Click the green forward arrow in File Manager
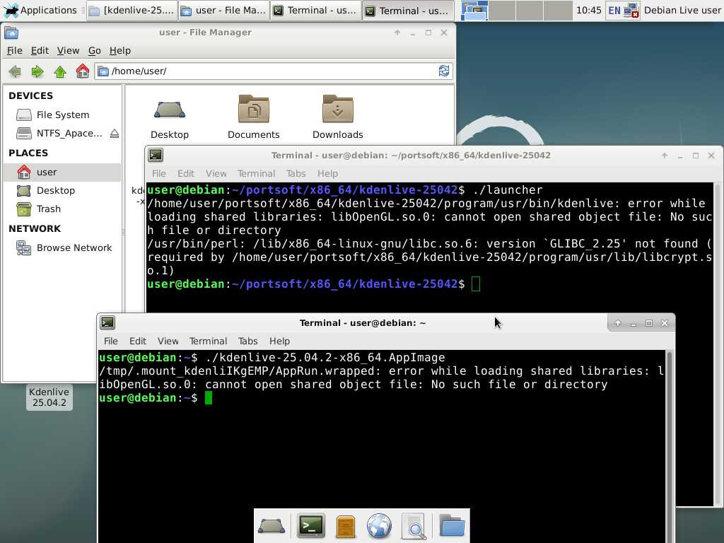Screen dimensions: 724x543 pos(37,71)
